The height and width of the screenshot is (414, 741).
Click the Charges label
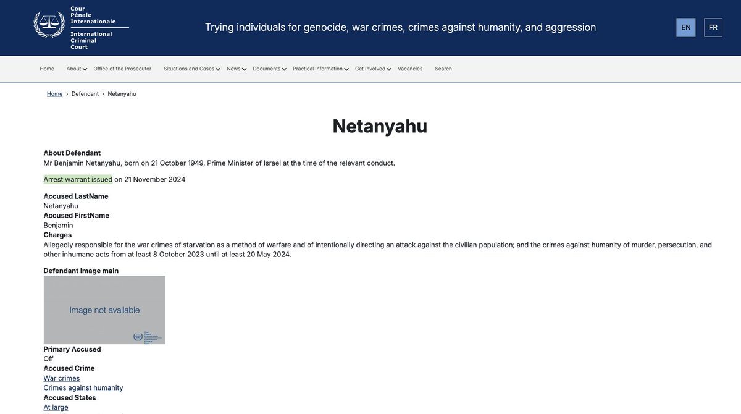[57, 235]
